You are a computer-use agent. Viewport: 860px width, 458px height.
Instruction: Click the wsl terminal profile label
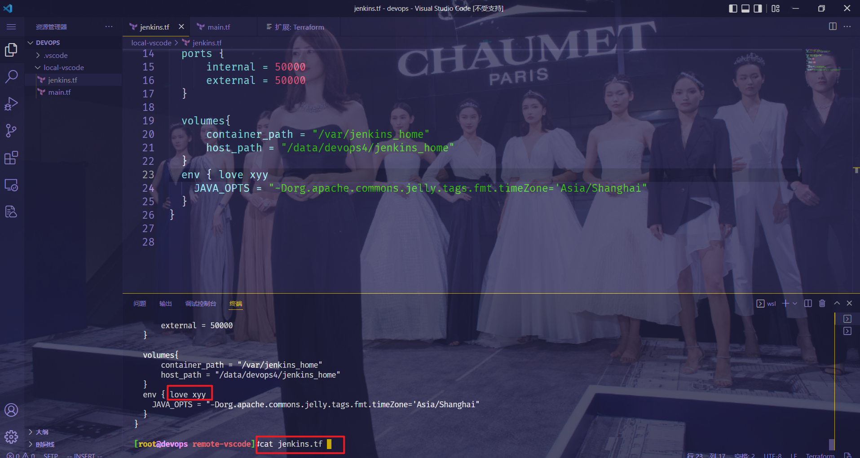point(766,304)
